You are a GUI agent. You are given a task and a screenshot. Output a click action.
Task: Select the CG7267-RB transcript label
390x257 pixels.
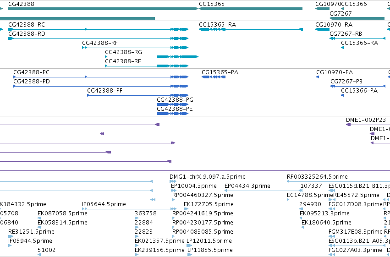click(x=346, y=34)
